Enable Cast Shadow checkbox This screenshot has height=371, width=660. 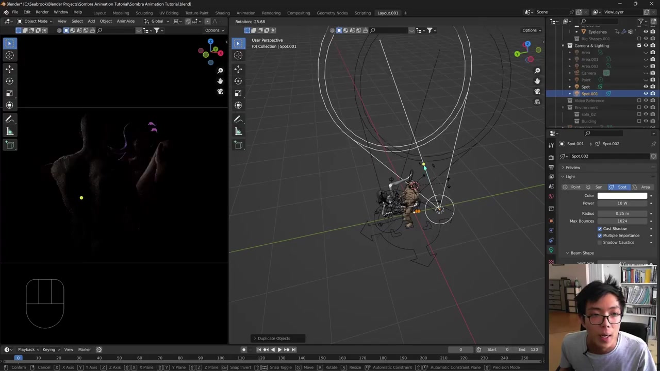(600, 228)
